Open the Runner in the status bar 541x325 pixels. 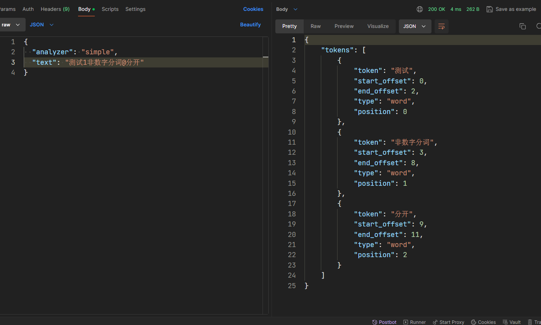pos(414,322)
